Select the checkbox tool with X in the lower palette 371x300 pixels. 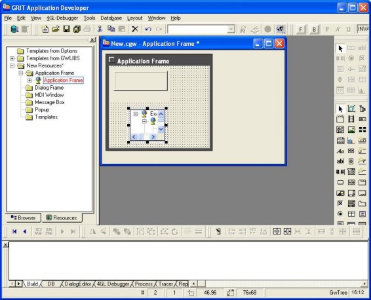point(340,203)
